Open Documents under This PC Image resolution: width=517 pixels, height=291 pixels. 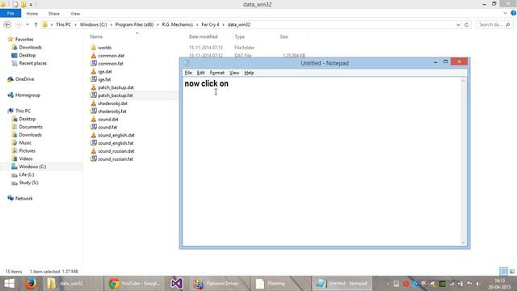click(31, 127)
